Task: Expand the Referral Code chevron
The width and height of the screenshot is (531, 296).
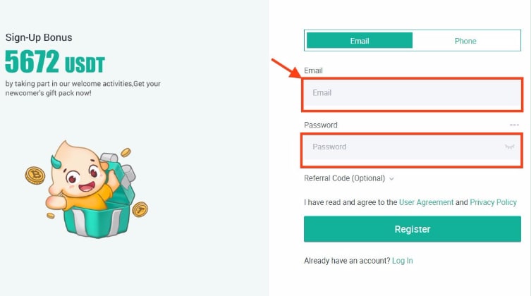Action: [x=391, y=178]
